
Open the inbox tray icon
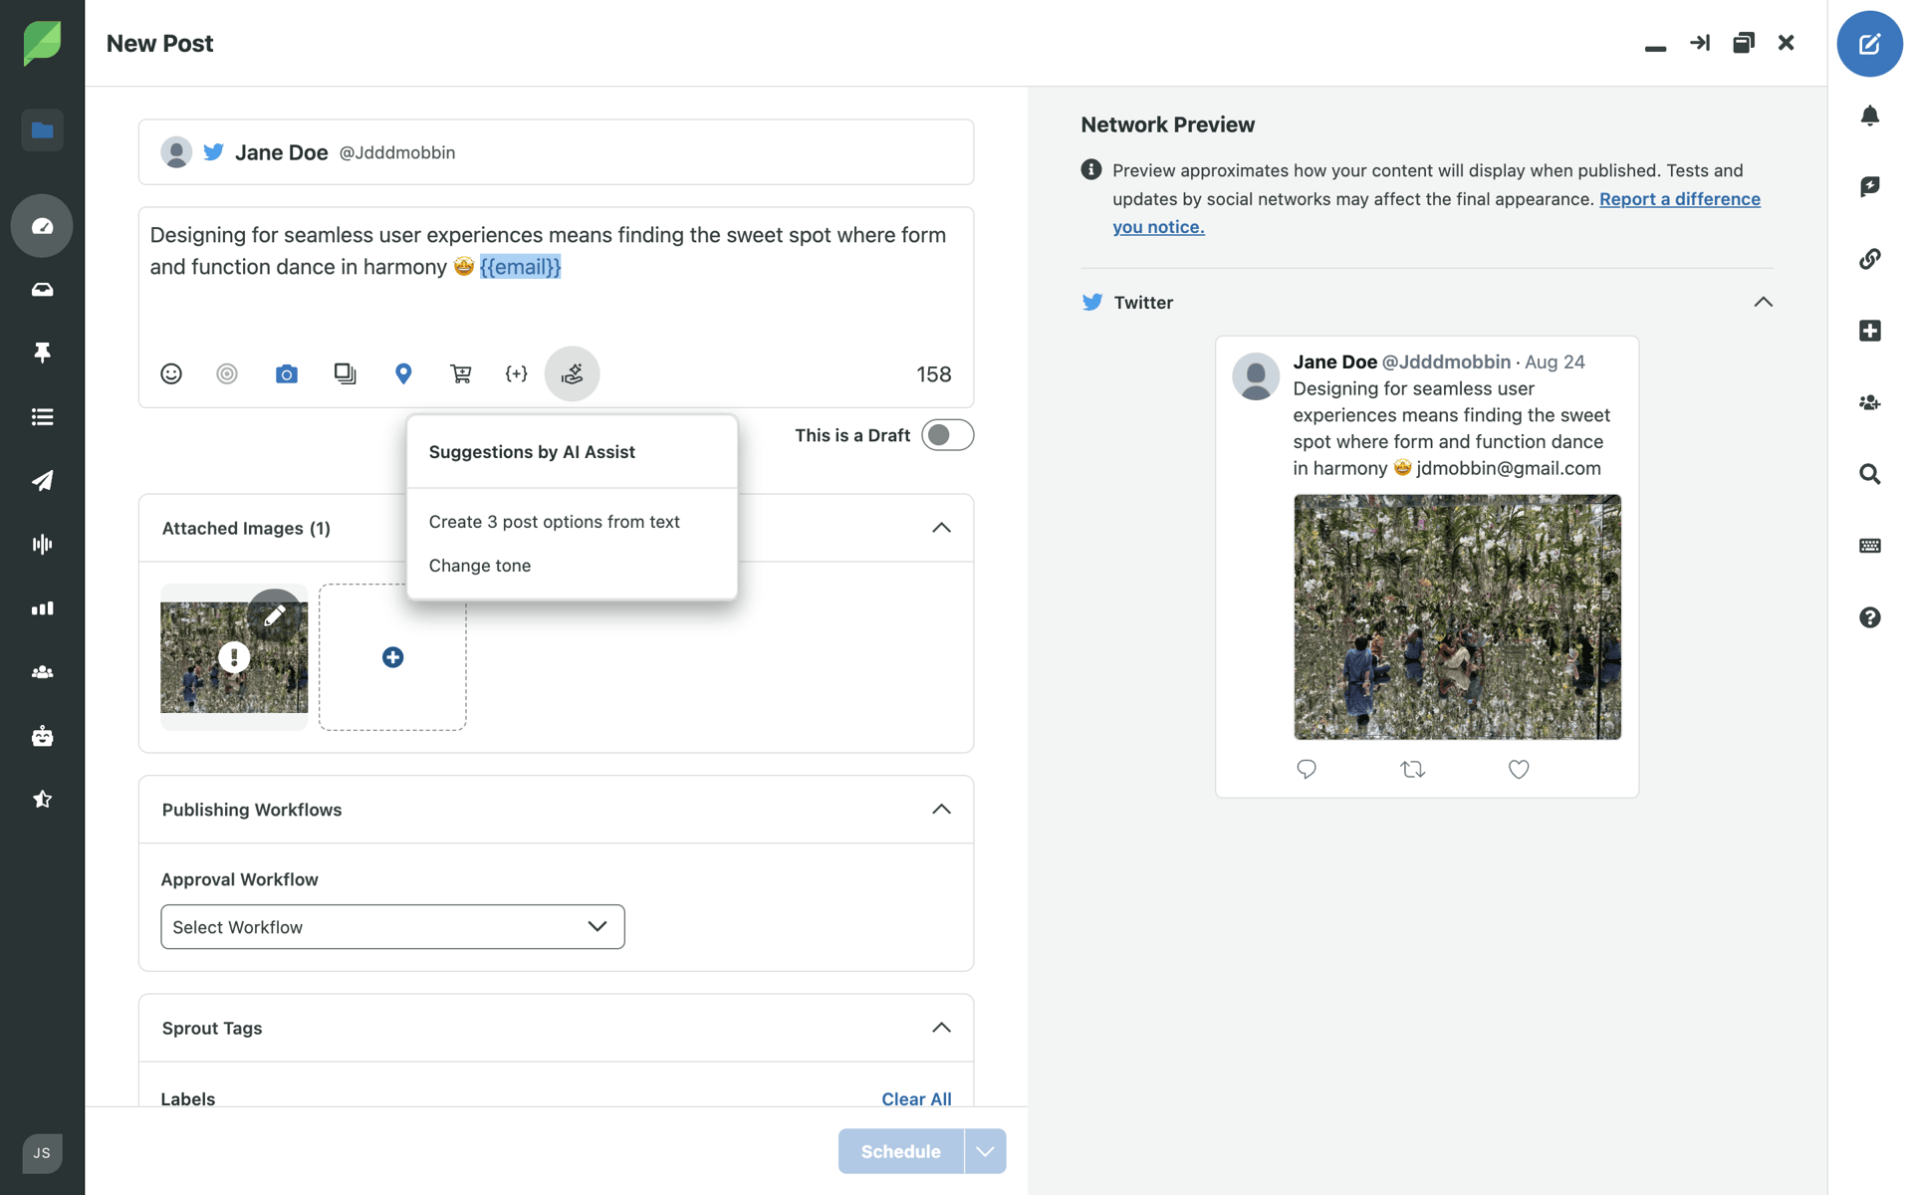click(42, 290)
